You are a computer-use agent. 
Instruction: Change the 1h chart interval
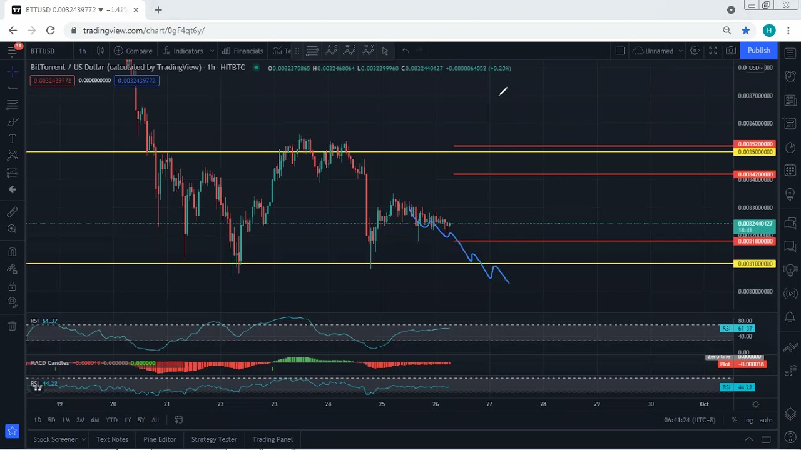[83, 51]
